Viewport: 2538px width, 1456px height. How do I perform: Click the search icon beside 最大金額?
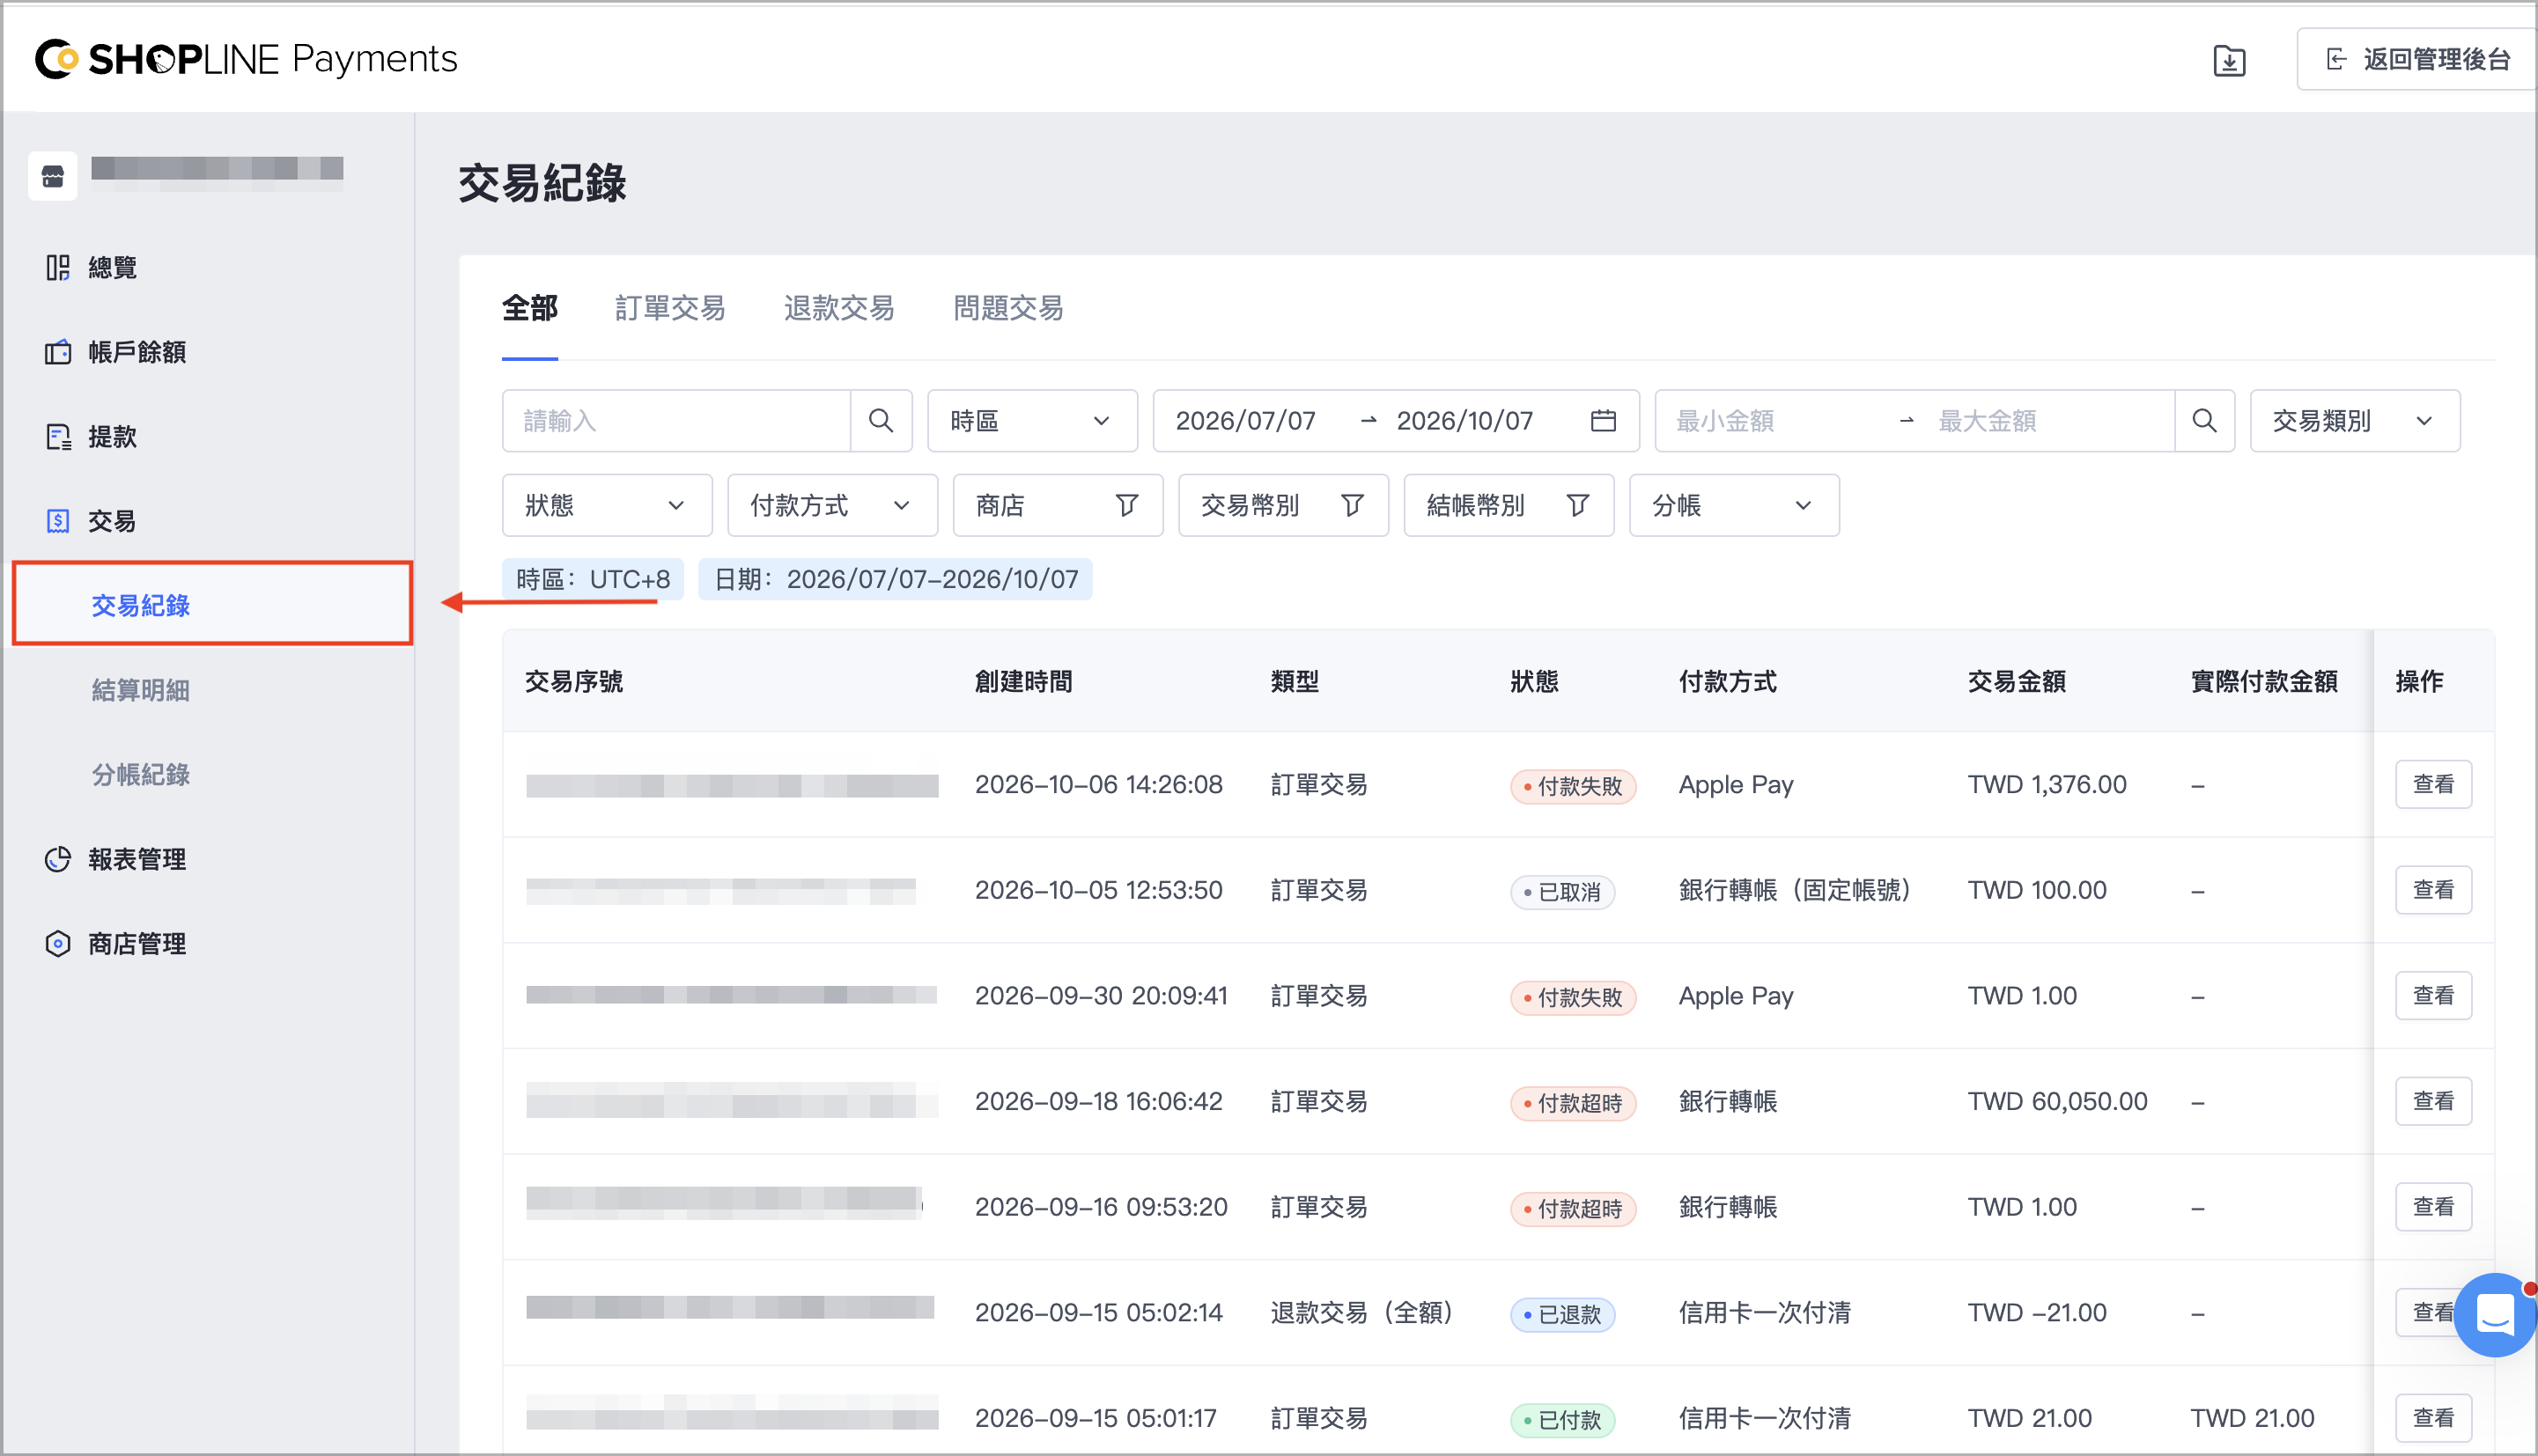[x=2204, y=421]
